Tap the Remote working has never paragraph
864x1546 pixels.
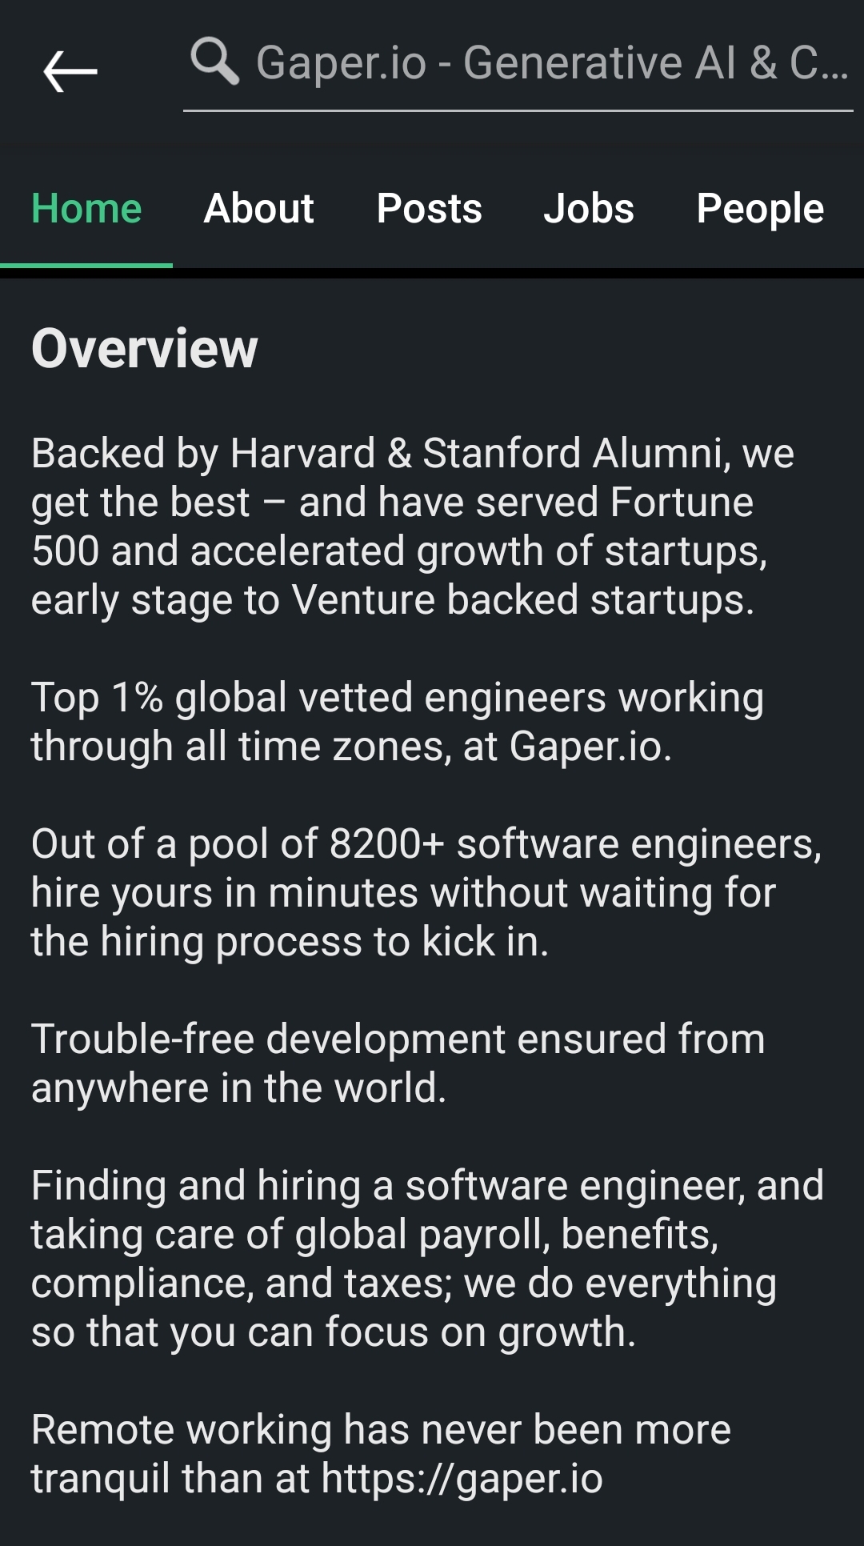tap(381, 1454)
